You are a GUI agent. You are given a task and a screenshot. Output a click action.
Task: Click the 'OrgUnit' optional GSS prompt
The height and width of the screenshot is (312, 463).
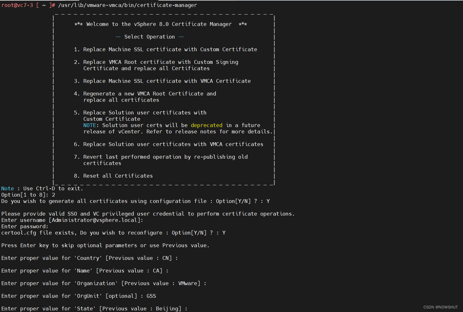[79, 296]
